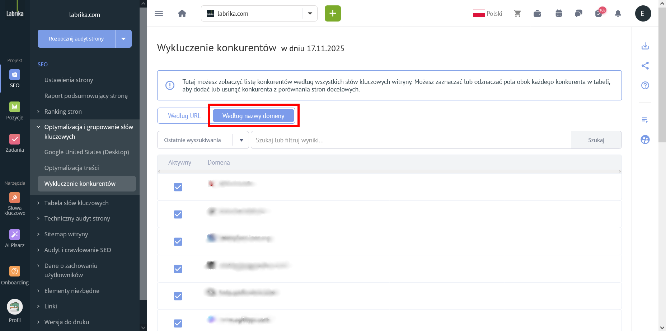Image resolution: width=666 pixels, height=331 pixels.
Task: Switch to the Według URL tab
Action: pos(184,116)
